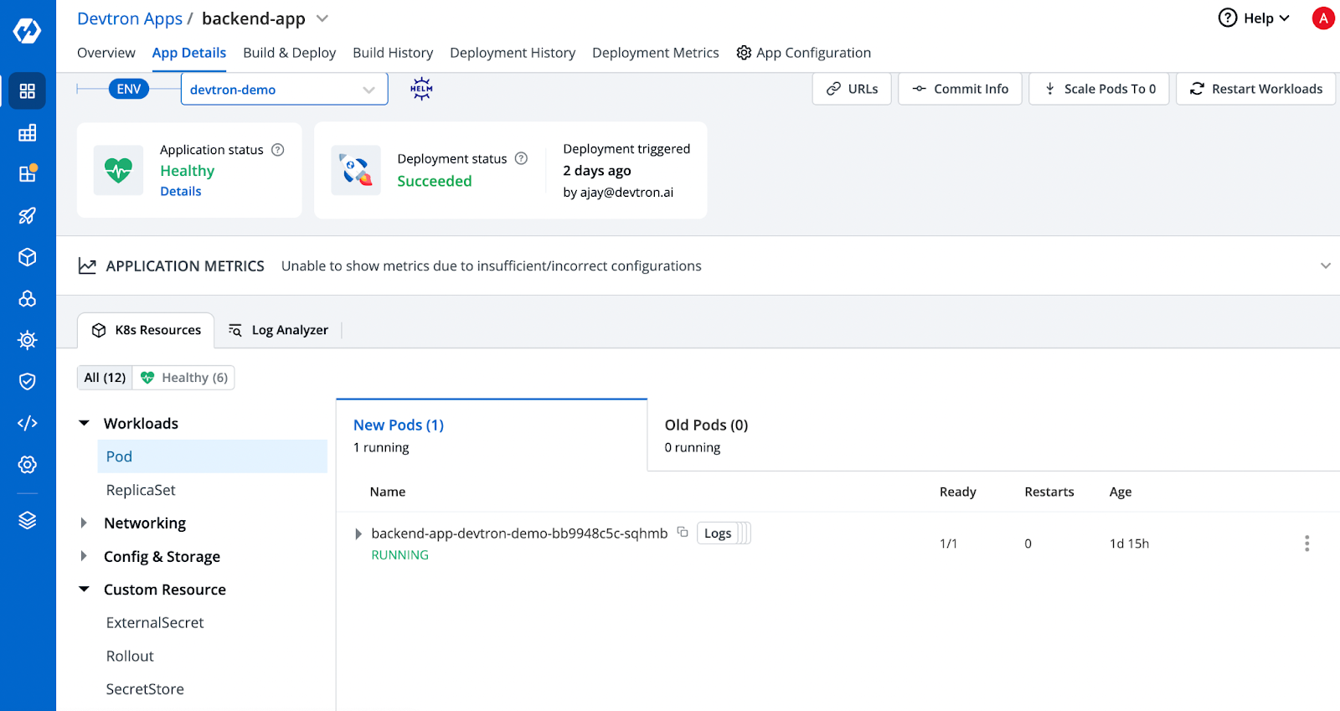The image size is (1340, 711).
Task: Open the application status Details link
Action: pyautogui.click(x=181, y=191)
